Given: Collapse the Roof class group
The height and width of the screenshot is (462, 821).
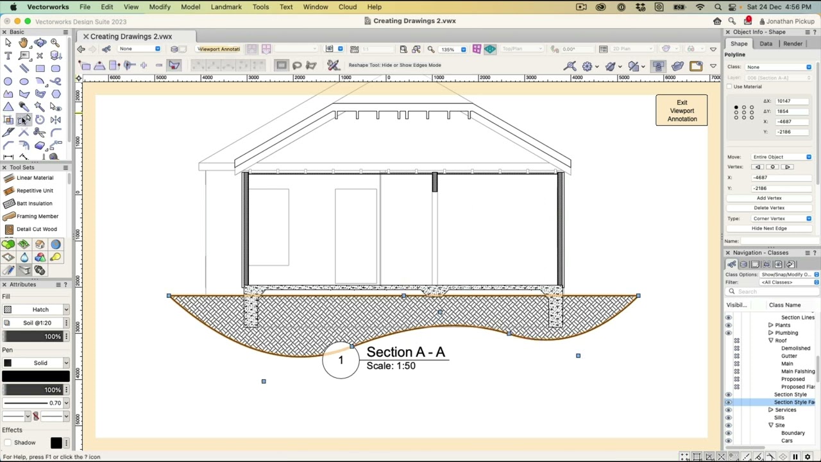Looking at the screenshot, I should tap(771, 341).
